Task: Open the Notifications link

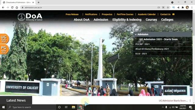Action: [x=91, y=14]
